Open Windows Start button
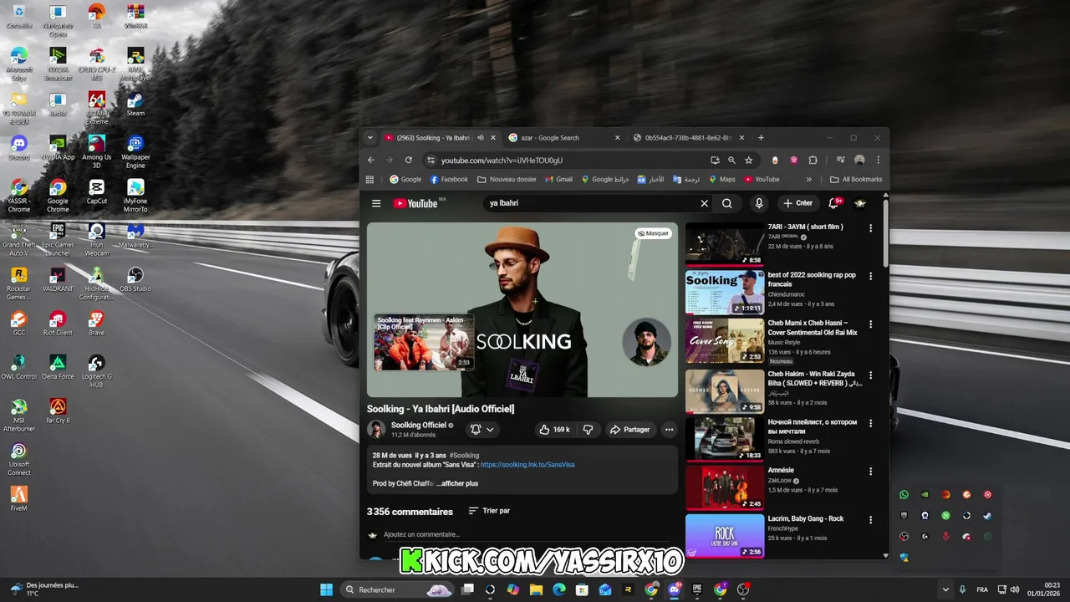 [326, 589]
